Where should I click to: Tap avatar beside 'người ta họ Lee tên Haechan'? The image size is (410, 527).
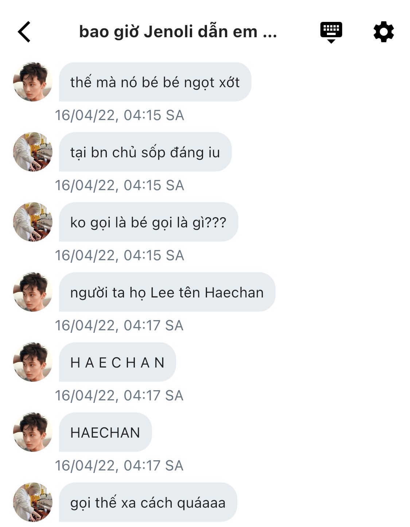(33, 292)
